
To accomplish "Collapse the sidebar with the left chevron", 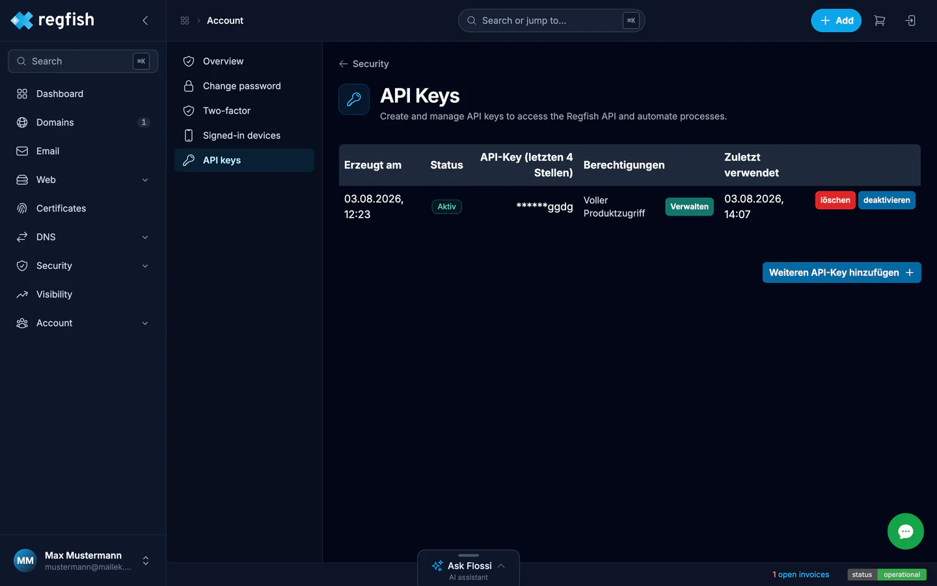I will [145, 21].
